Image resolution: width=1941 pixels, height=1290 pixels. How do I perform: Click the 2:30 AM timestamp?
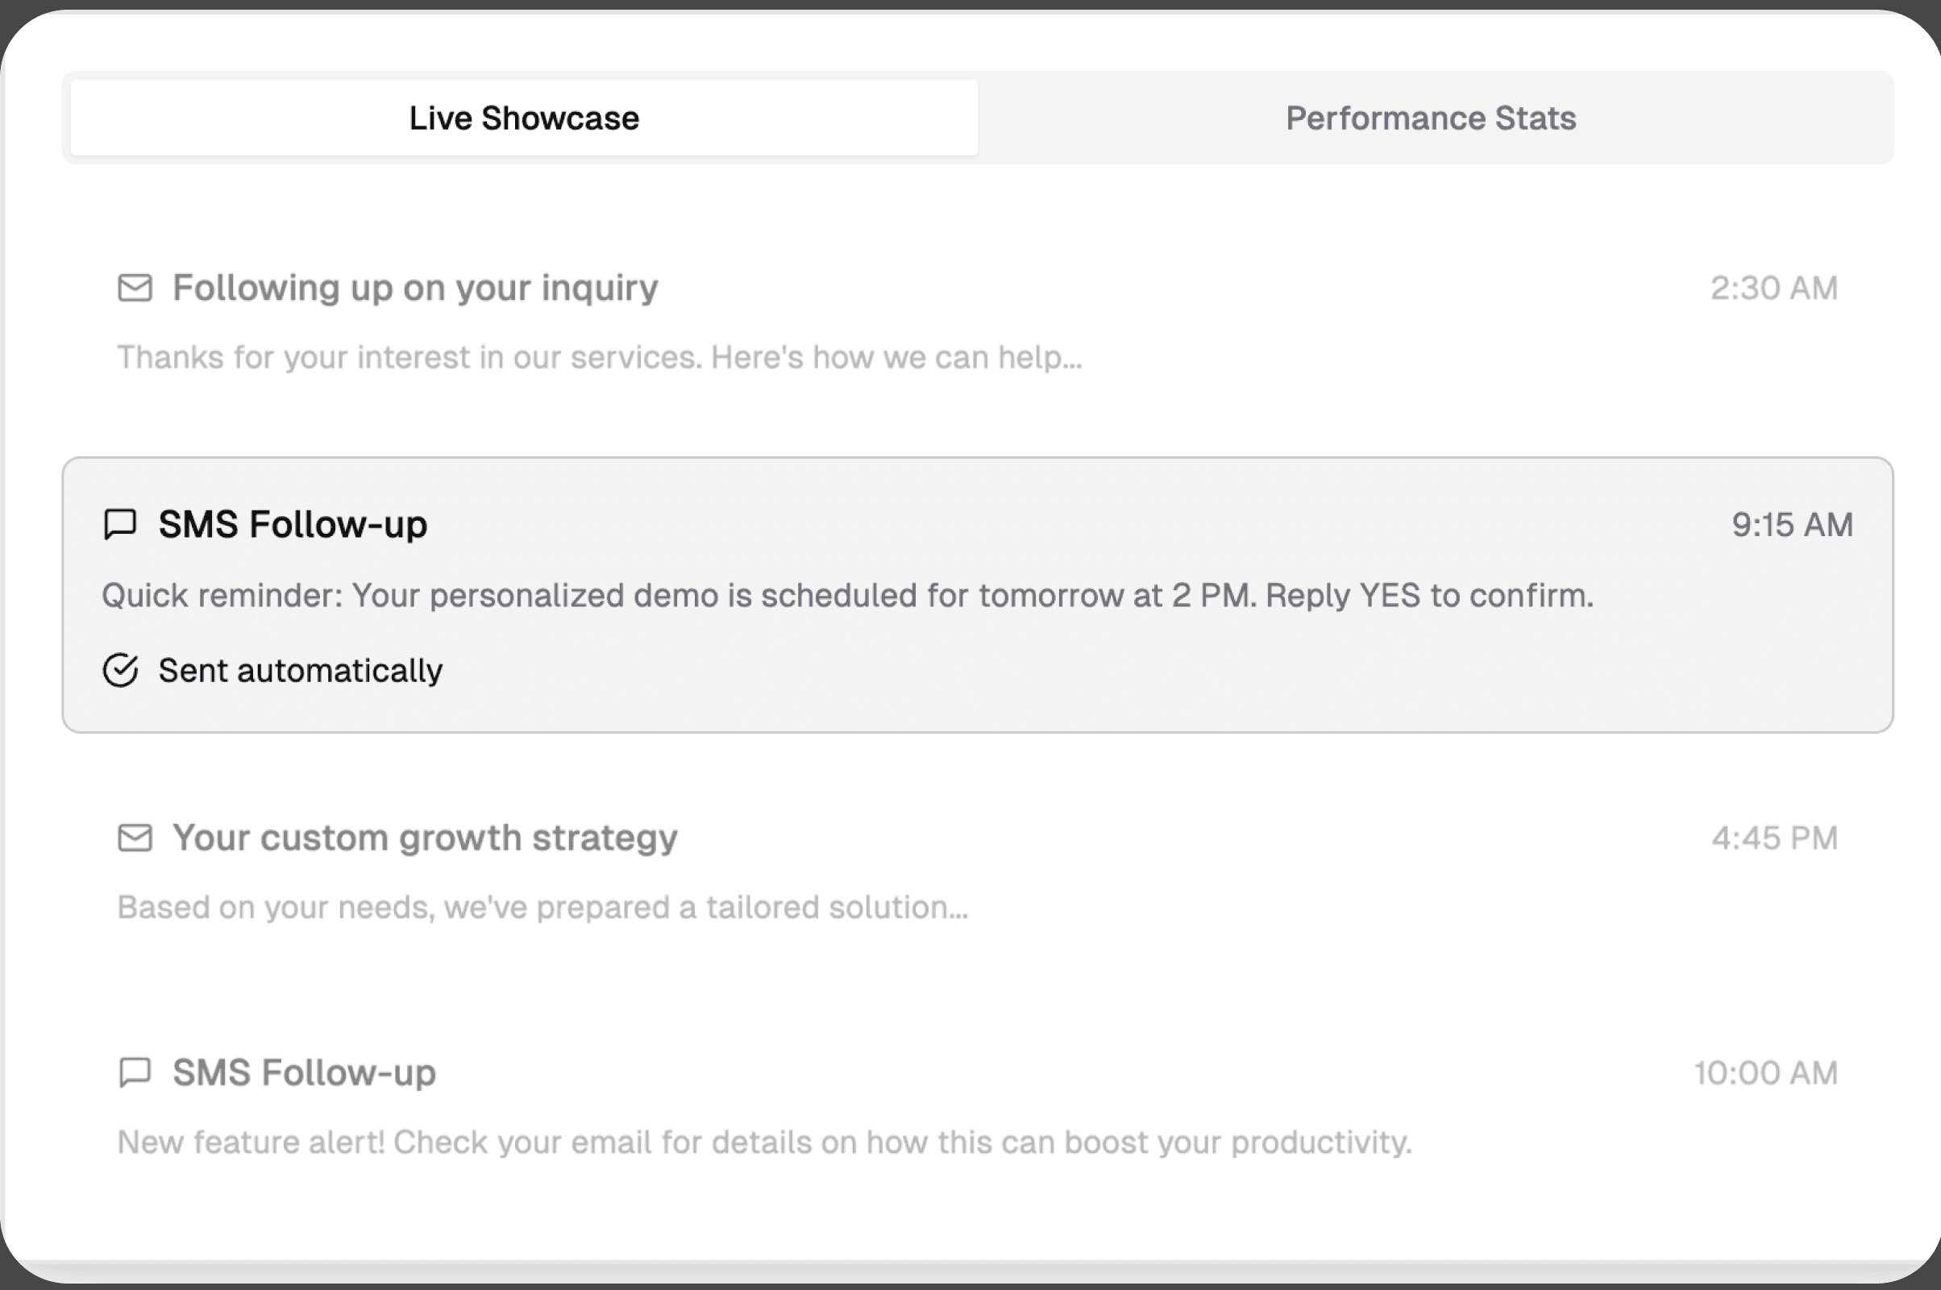1774,288
